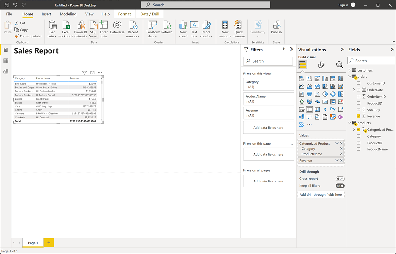Select the Slicer visual
The image size is (396, 254).
click(302, 109)
